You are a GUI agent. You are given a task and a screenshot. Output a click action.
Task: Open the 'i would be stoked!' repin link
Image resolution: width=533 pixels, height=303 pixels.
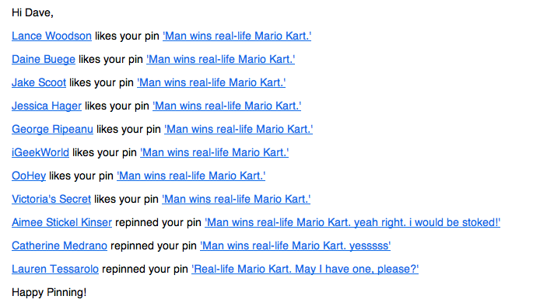click(x=352, y=222)
